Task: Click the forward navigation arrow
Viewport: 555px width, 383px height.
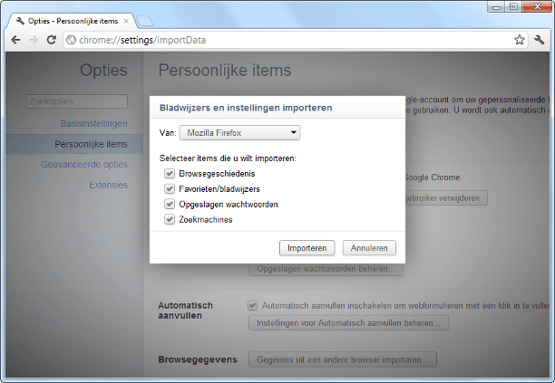Action: click(34, 40)
